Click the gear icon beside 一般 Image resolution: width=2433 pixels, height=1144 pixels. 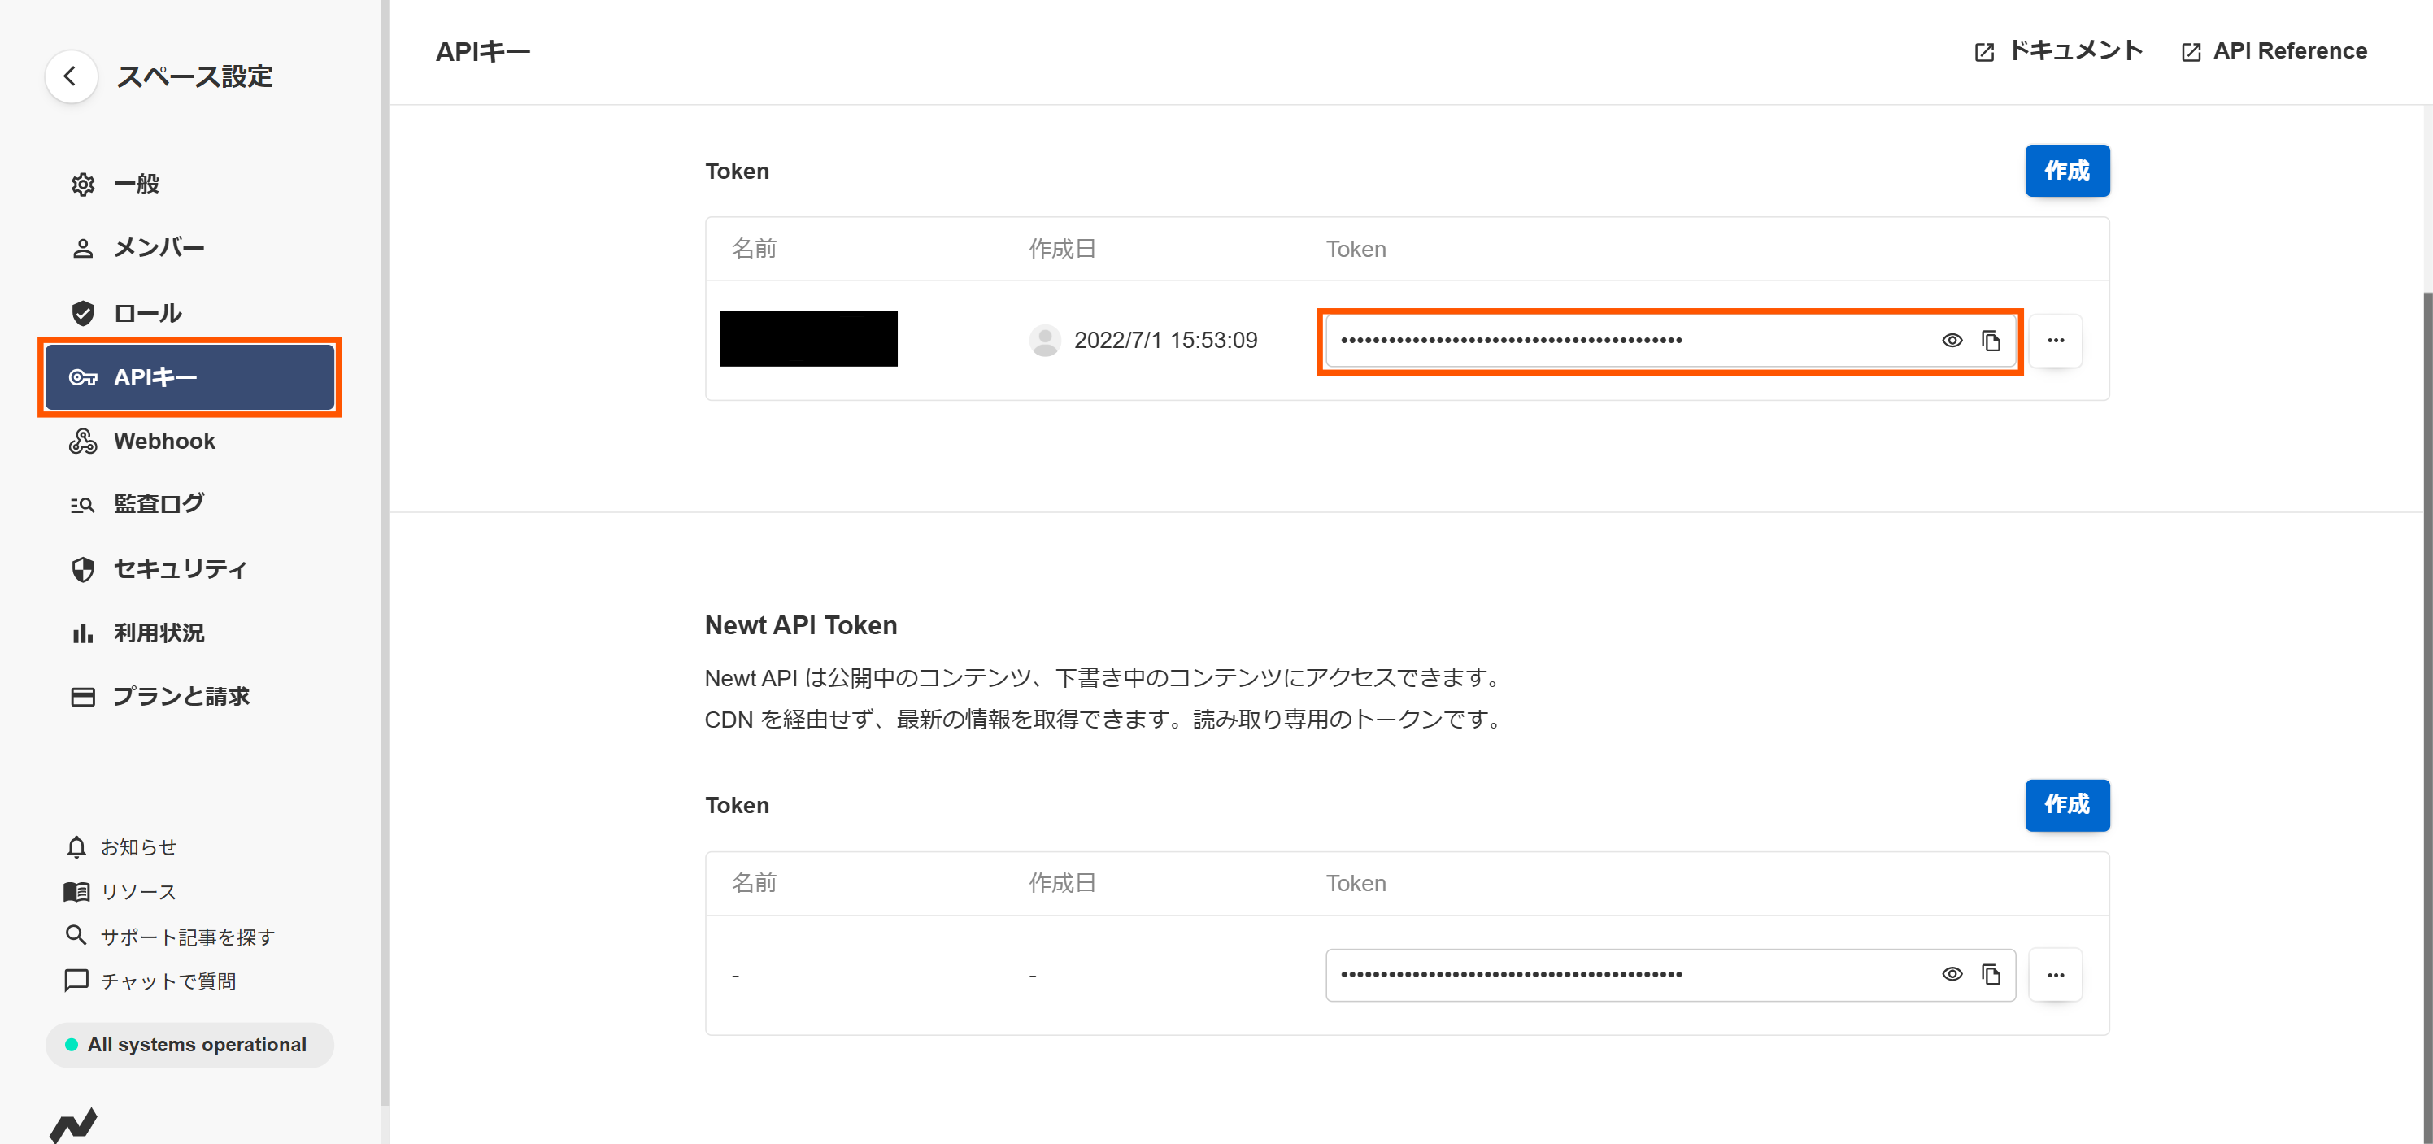click(83, 185)
